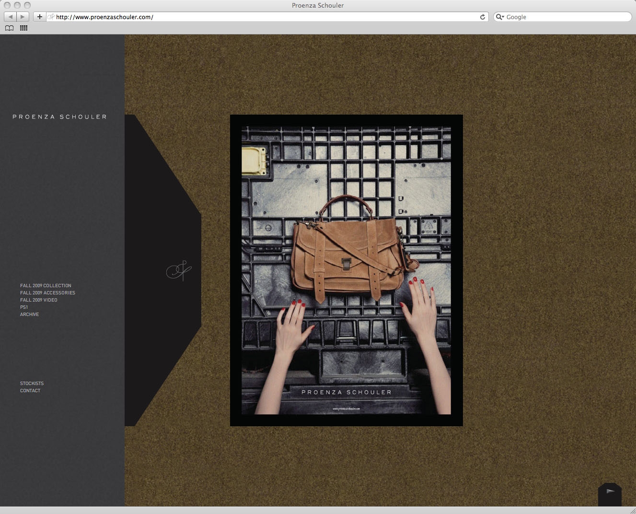The width and height of the screenshot is (636, 514).
Task: Go back to the previous page
Action: pyautogui.click(x=10, y=17)
